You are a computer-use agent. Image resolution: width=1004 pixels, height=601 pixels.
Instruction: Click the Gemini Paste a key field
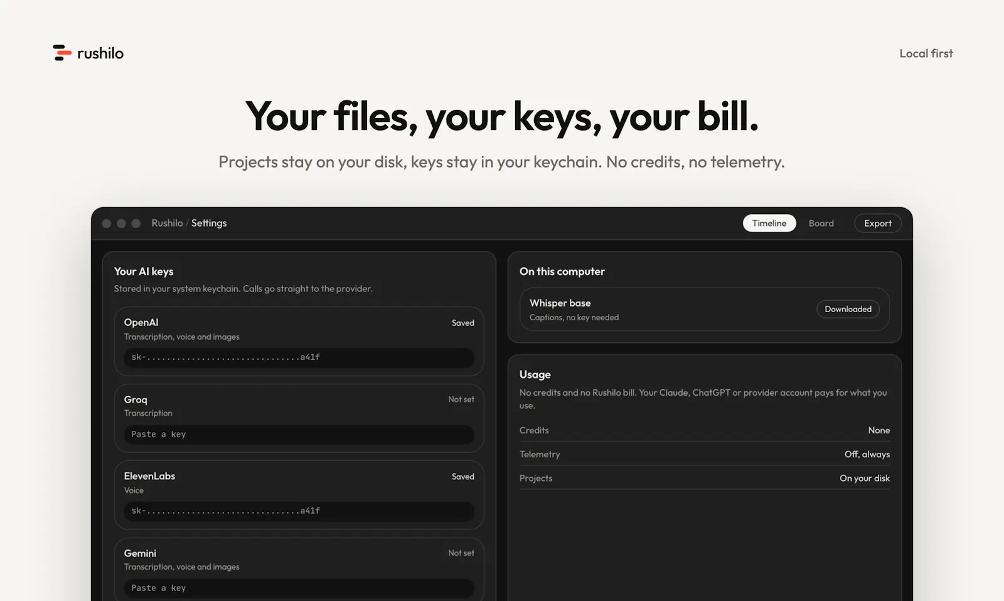[x=299, y=588]
